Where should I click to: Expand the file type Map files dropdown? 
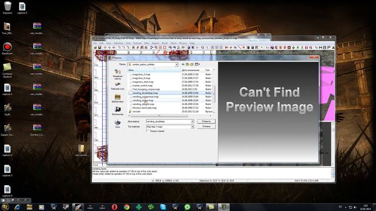(x=192, y=127)
